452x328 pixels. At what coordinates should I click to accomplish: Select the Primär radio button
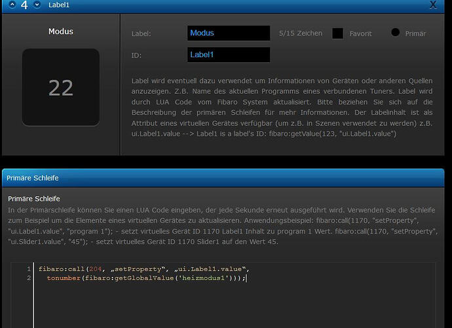coord(395,32)
